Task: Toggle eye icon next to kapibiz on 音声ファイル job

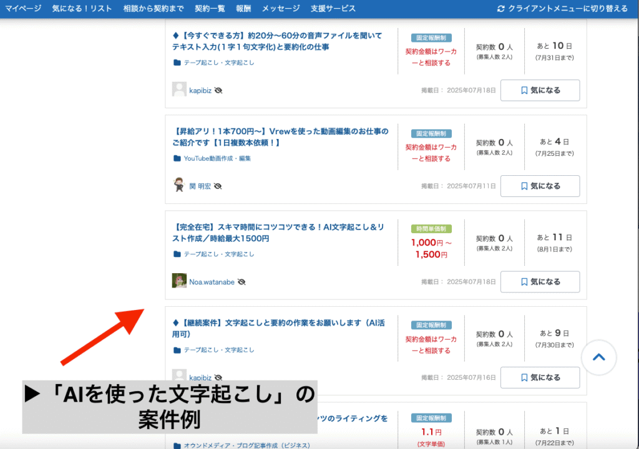Action: [x=218, y=90]
